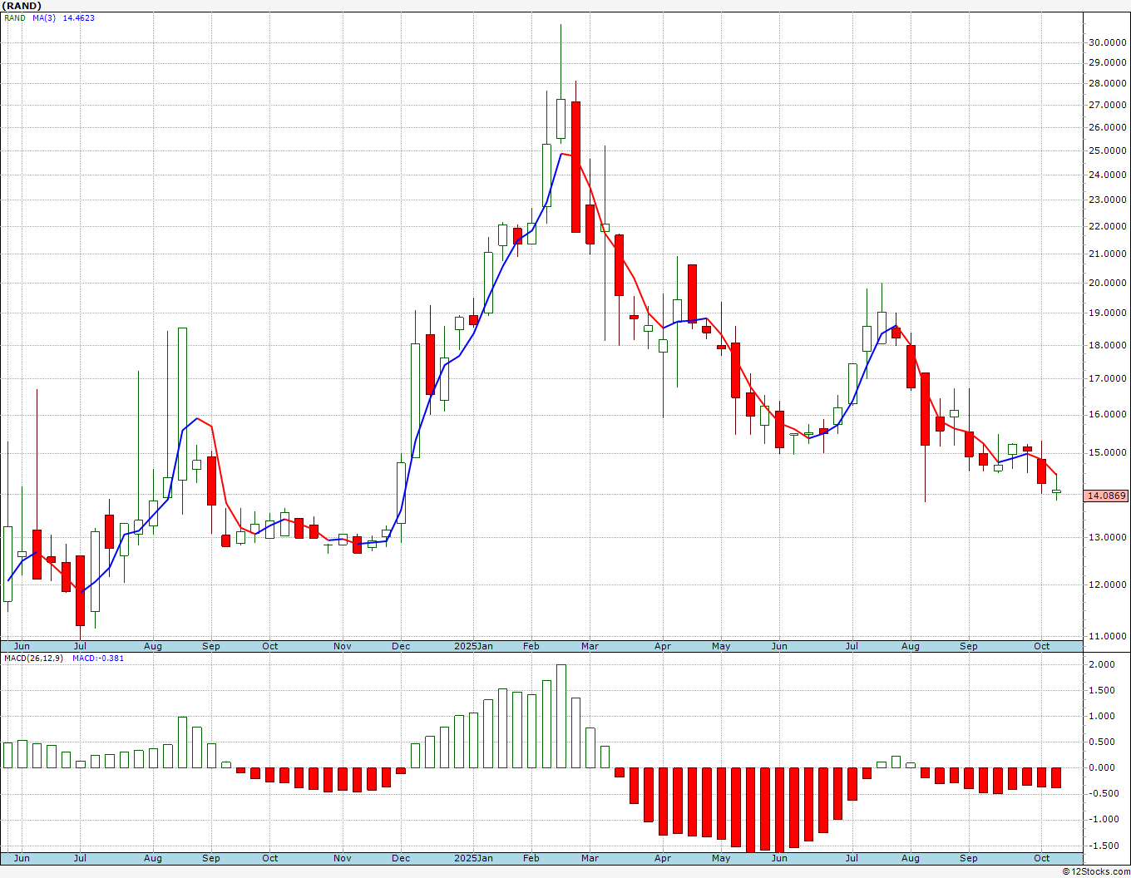Select the RAND legend label

(x=15, y=17)
